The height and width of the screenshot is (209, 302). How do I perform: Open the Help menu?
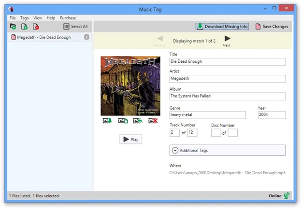51,18
